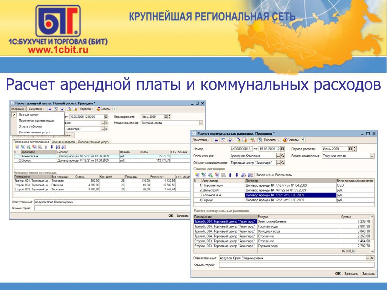Screen dimensions: 387x290
Task: Click delete row icon in rent tenants table toolbar
Action: (x=34, y=147)
